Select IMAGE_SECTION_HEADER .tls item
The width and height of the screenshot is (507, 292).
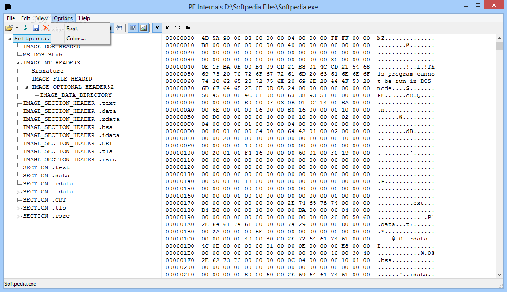pos(68,151)
